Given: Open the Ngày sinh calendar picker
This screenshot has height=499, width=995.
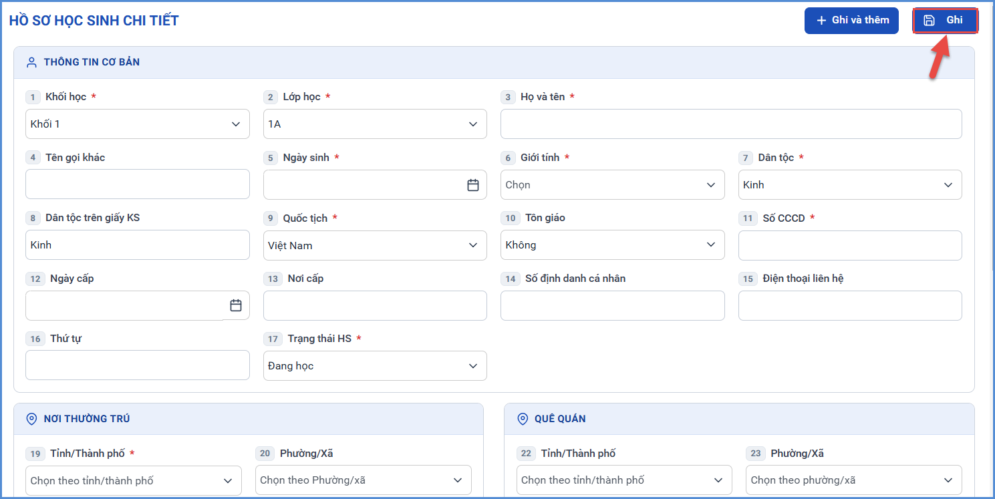Looking at the screenshot, I should [473, 185].
